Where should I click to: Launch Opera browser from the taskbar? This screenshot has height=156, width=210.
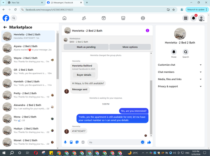(36, 153)
